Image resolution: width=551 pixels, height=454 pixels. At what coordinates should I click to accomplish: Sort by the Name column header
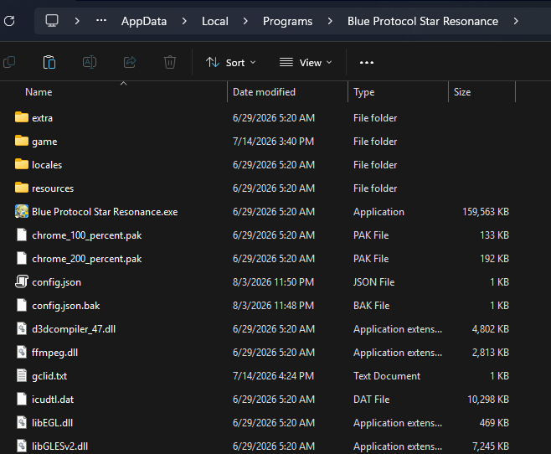point(39,92)
